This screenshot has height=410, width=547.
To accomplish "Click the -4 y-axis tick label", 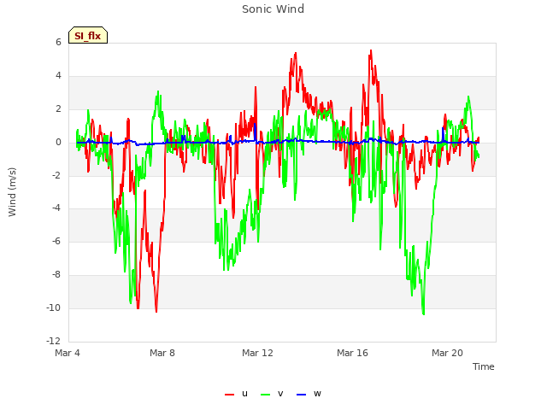I will tap(56, 208).
